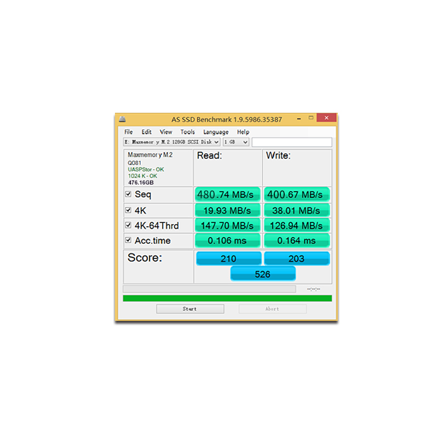The width and height of the screenshot is (438, 438).
Task: Open the Help menu
Action: 243,131
